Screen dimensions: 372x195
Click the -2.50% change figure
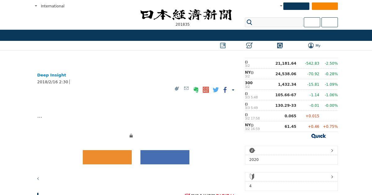[x=331, y=63]
